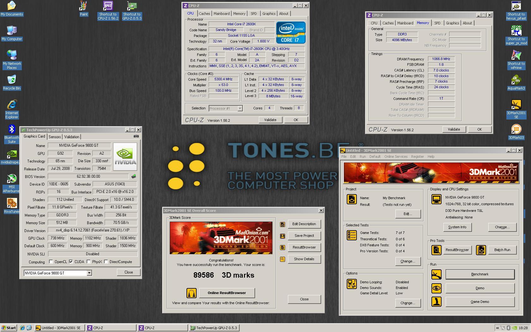Launch MSI Afterburner desktop icon
The width and height of the screenshot is (531, 332).
coord(12,183)
